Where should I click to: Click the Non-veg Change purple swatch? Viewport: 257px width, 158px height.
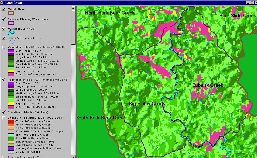pos(11,149)
